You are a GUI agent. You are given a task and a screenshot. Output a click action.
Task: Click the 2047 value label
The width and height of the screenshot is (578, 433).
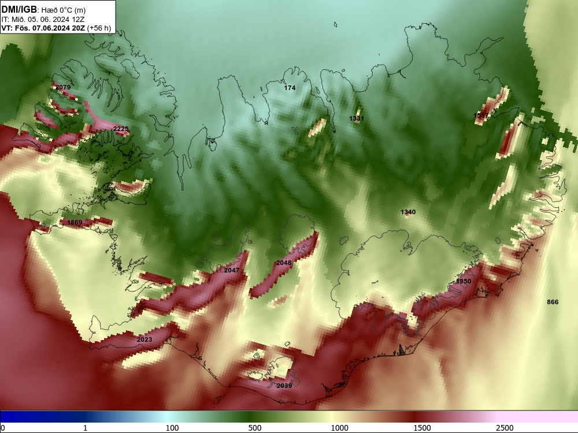pos(232,270)
